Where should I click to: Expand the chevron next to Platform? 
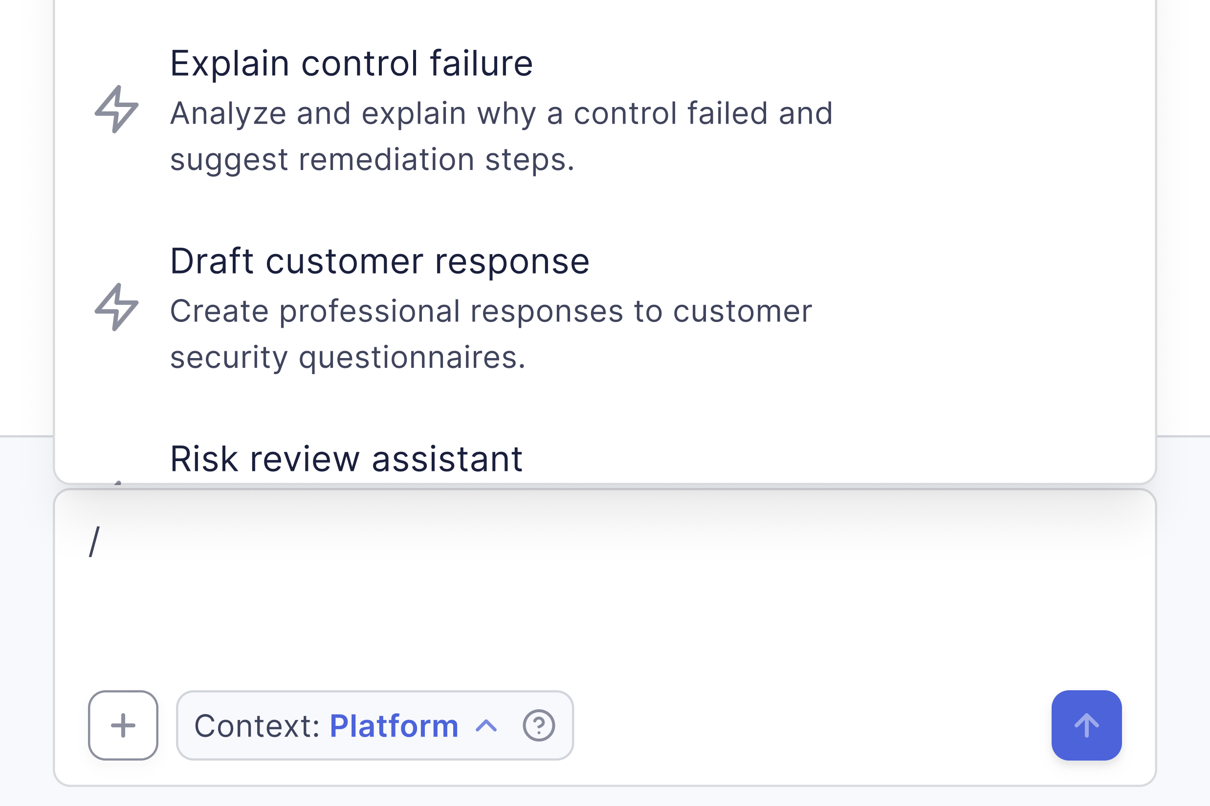486,725
